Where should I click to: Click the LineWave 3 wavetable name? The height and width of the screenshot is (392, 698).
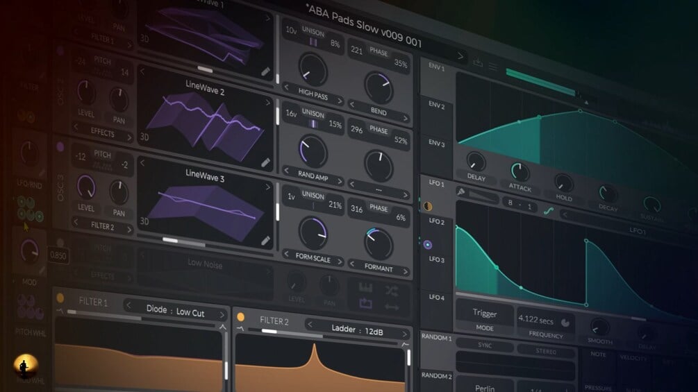coord(205,176)
